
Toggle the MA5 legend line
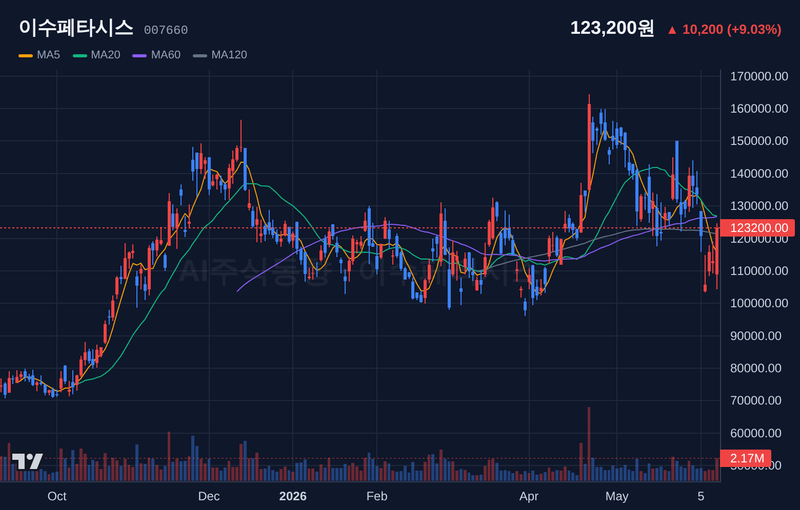click(x=39, y=55)
